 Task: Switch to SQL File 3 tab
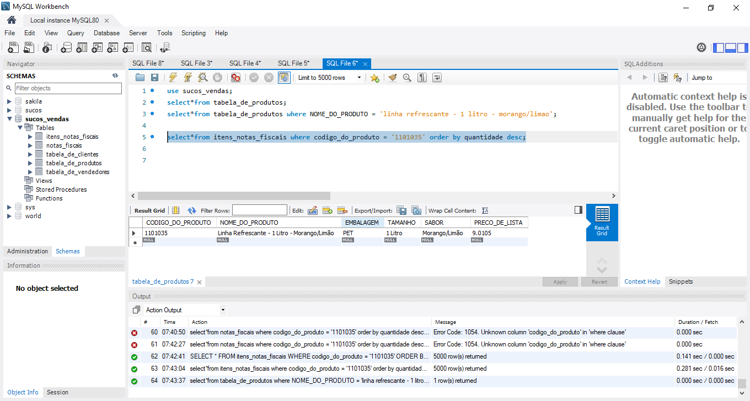pos(196,63)
